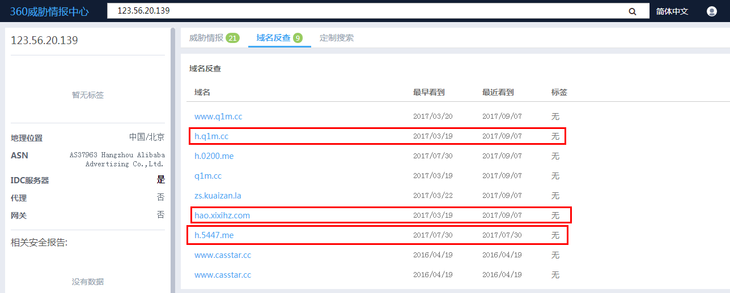
Task: Select the 域名反查 section heading
Action: (x=205, y=68)
